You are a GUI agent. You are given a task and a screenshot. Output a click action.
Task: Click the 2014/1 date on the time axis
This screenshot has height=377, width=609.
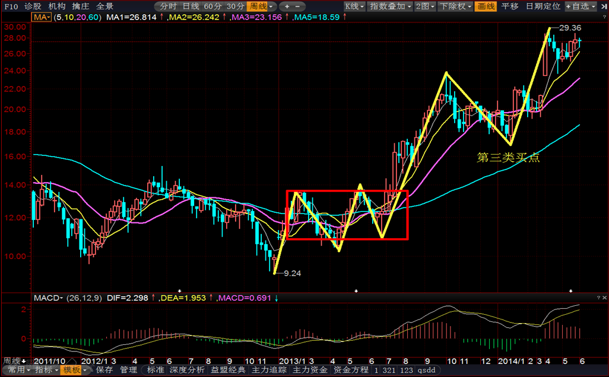(511, 361)
